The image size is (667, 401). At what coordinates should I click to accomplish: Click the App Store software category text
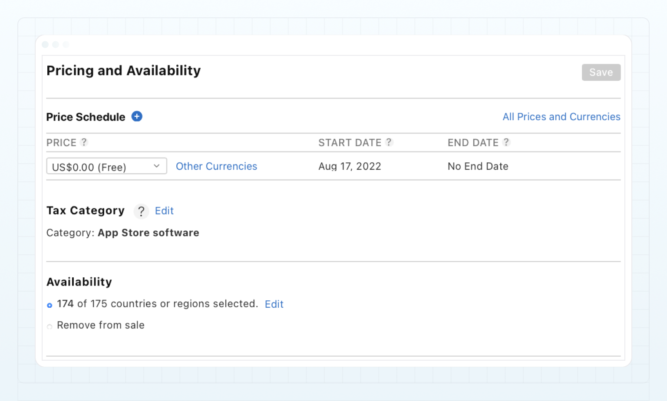click(x=148, y=233)
